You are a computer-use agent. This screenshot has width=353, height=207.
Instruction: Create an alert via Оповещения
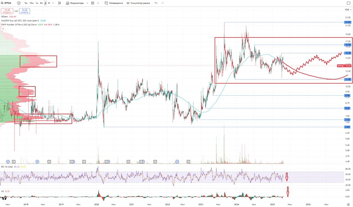coord(114,3)
